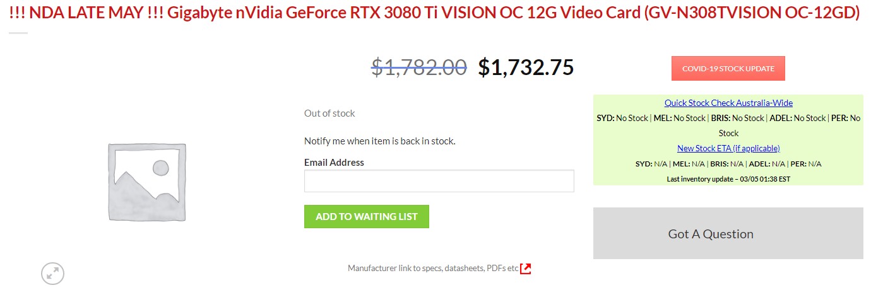Image resolution: width=871 pixels, height=290 pixels.
Task: Click the red product title heading
Action: tap(434, 14)
